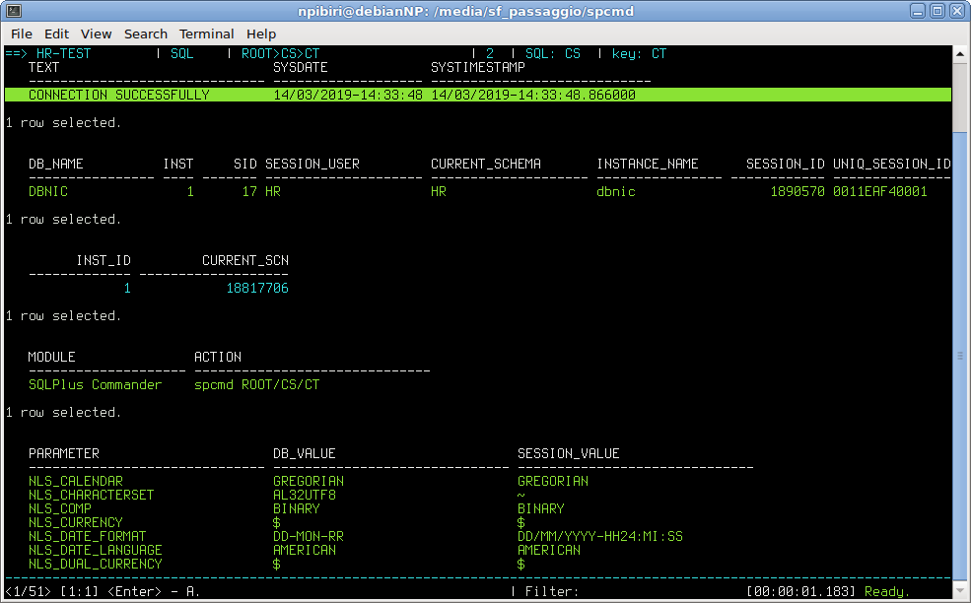971x603 pixels.
Task: Open the Help menu
Action: tap(261, 33)
